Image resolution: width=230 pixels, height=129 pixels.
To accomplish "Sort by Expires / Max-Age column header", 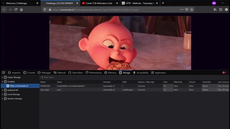I will pyautogui.click(x=150, y=82).
